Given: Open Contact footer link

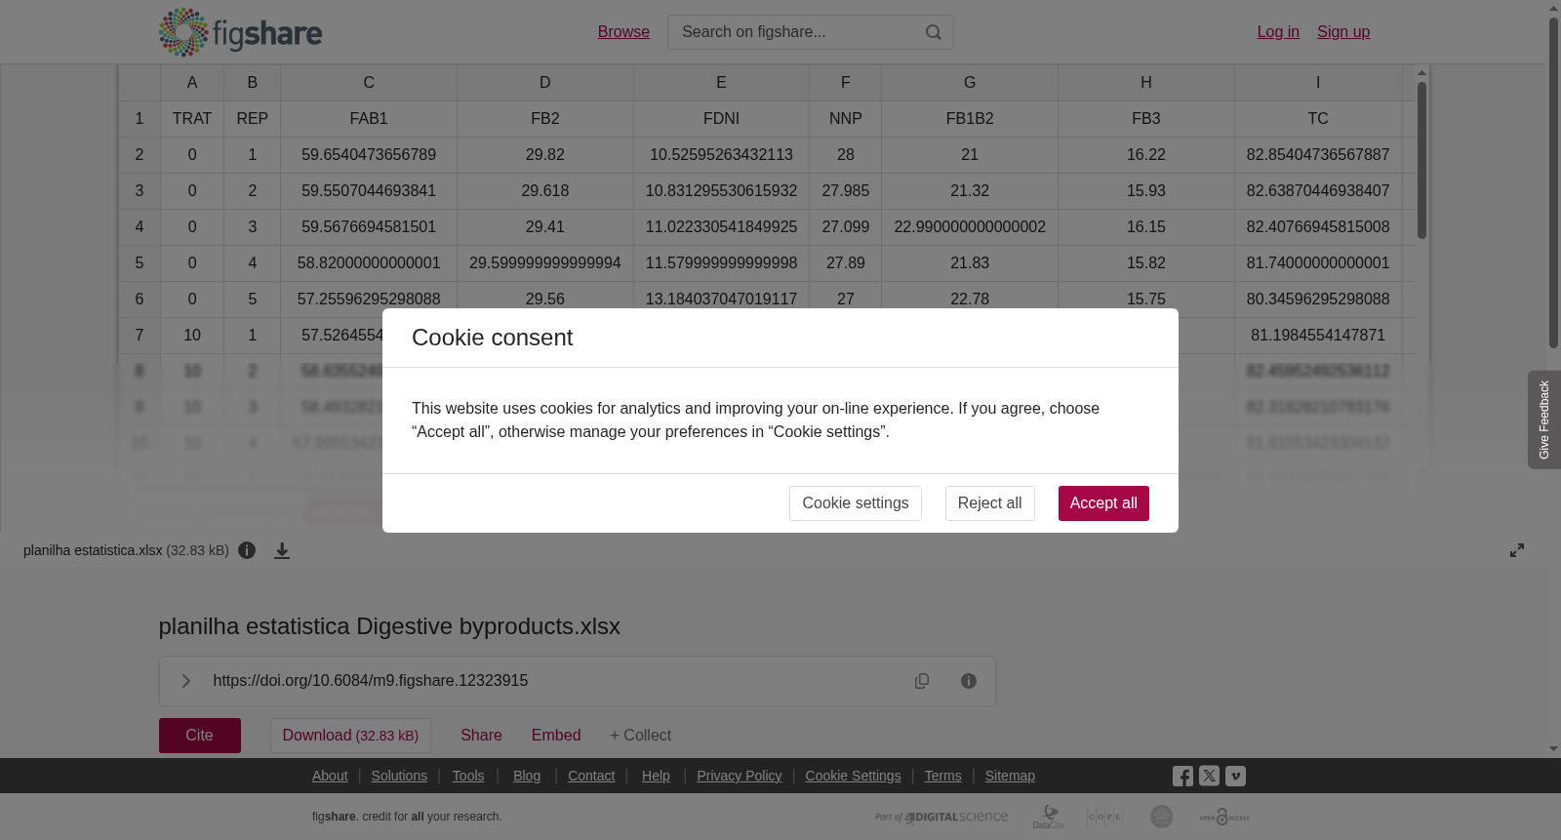Looking at the screenshot, I should click(x=591, y=776).
